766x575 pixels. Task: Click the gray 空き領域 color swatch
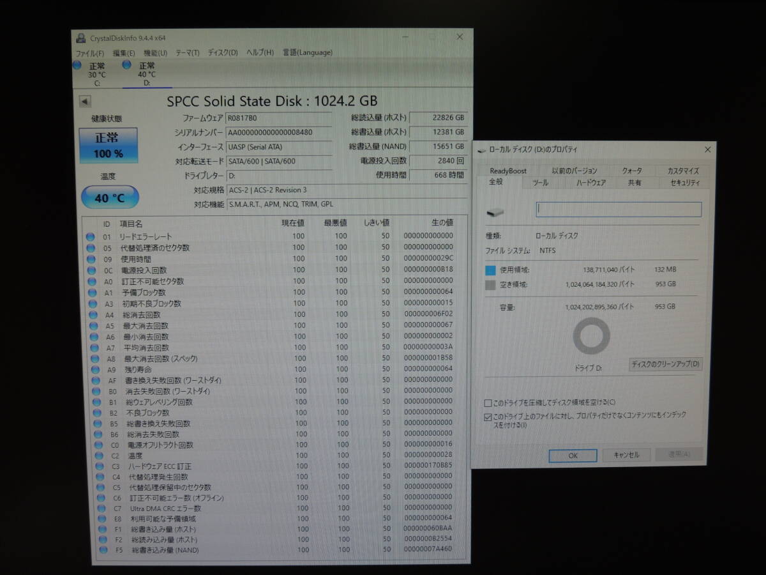490,285
